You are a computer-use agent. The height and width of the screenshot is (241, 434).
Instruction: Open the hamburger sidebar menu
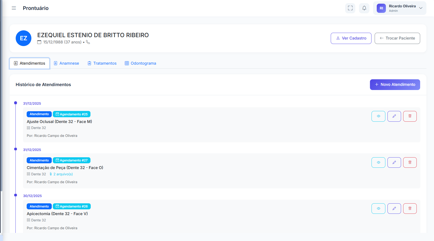click(14, 8)
